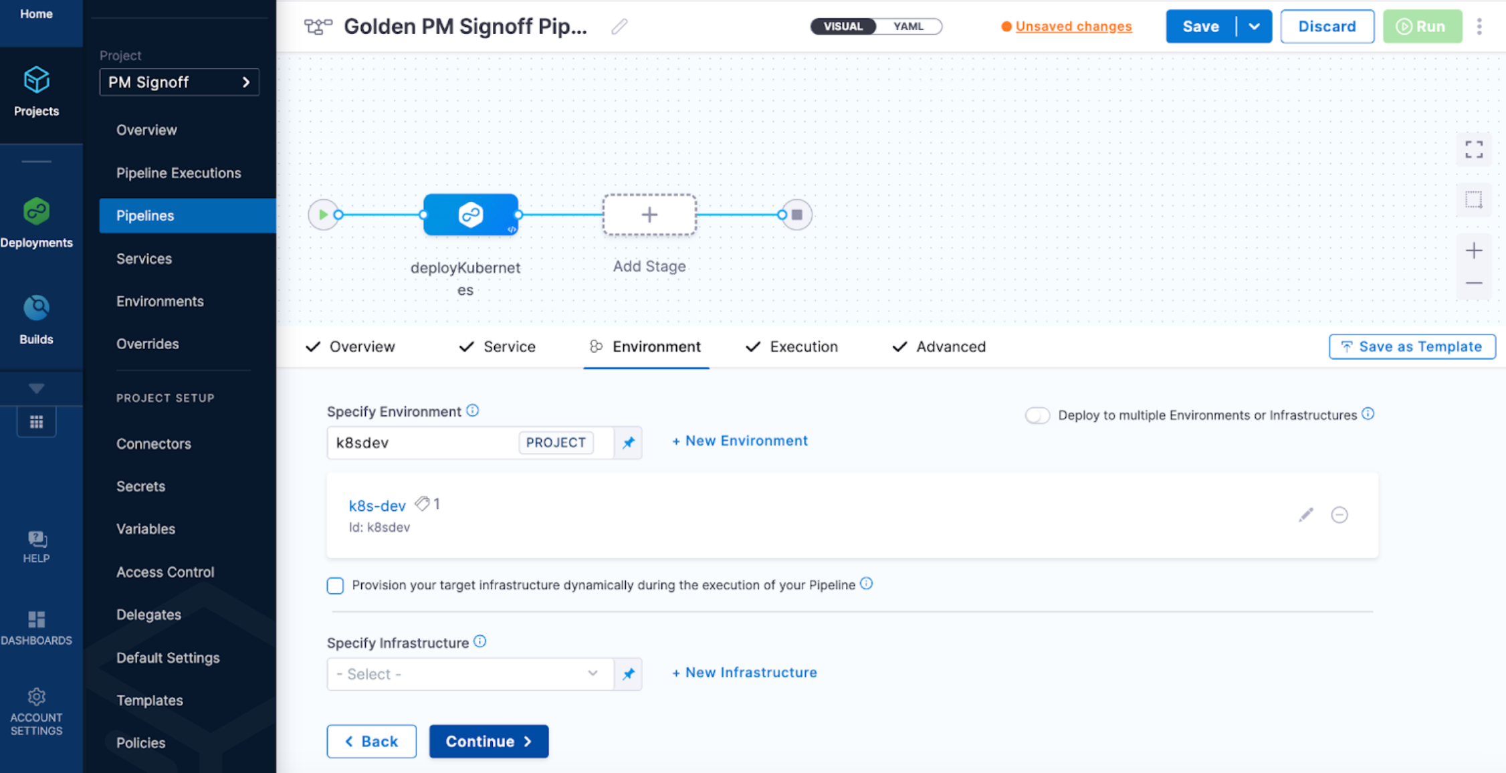The height and width of the screenshot is (773, 1506).
Task: Open Services in the sidebar menu
Action: [x=144, y=259]
